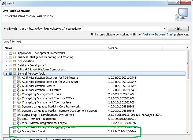193x140 pixels.
Task: Click the Business Intelligence category icon
Action: (14, 57)
